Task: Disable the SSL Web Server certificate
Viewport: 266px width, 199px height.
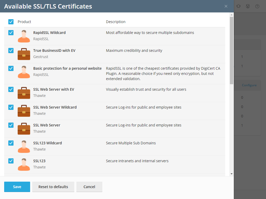Action: pos(11,125)
